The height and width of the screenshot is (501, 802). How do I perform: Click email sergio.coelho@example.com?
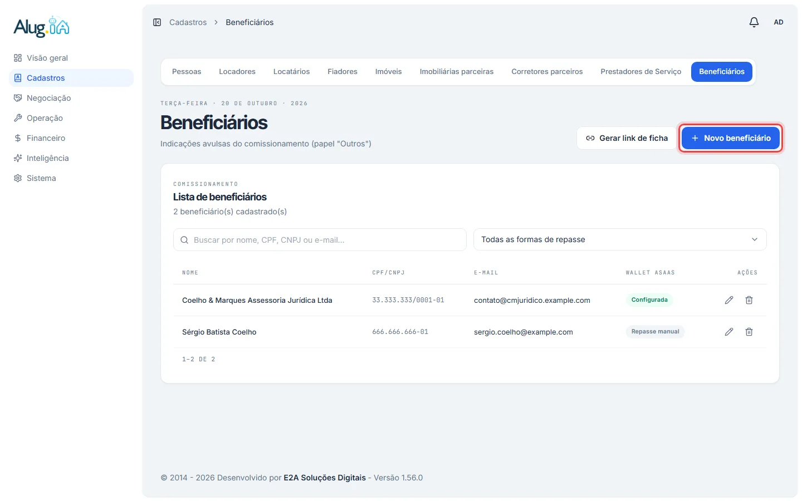click(524, 332)
